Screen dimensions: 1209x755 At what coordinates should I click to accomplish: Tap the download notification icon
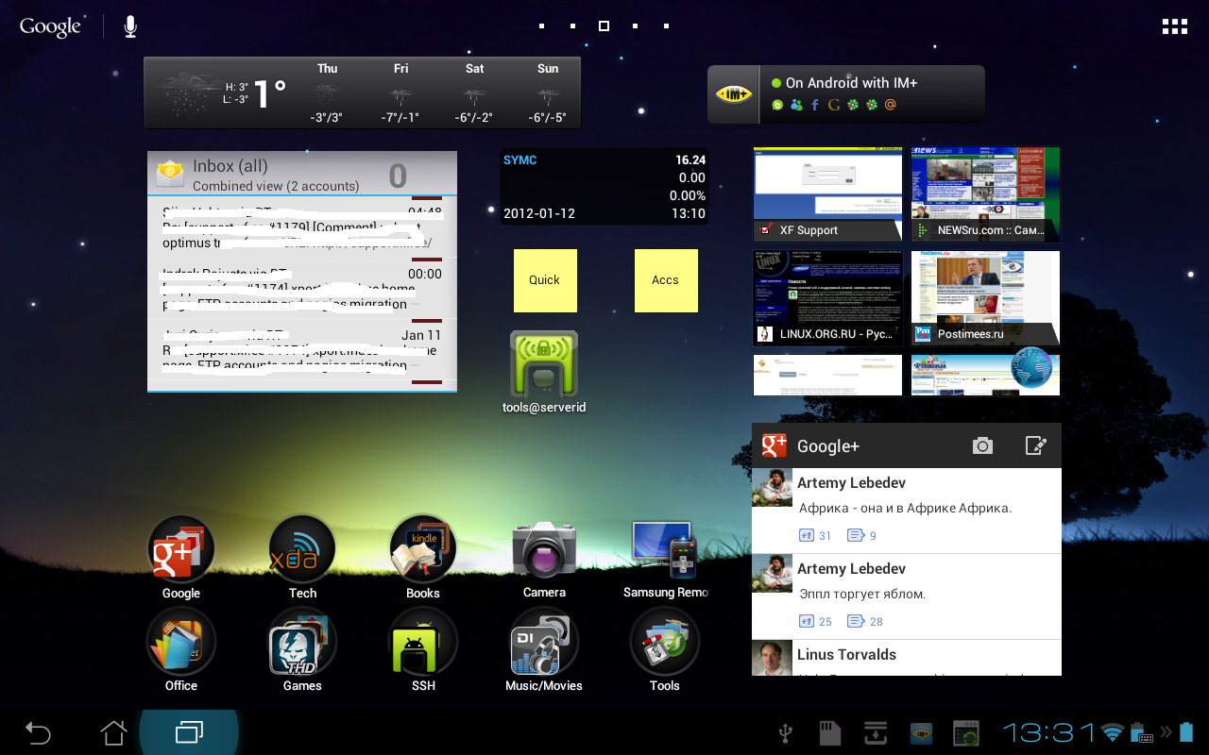point(875,732)
